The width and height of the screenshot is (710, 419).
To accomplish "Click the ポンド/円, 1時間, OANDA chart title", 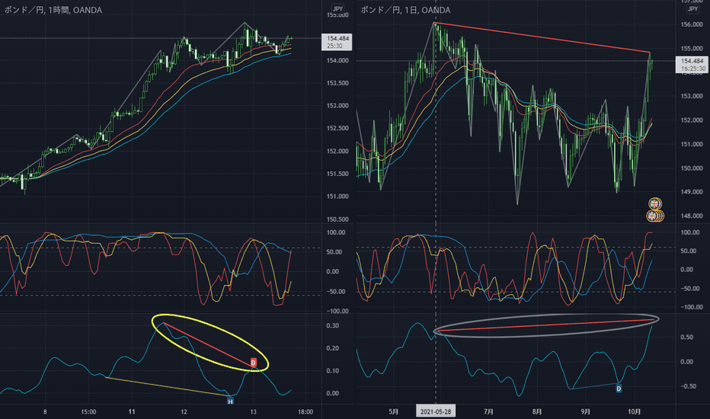I will coord(53,10).
